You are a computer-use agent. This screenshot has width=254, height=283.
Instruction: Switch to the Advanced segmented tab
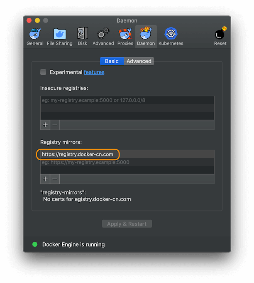coord(139,61)
